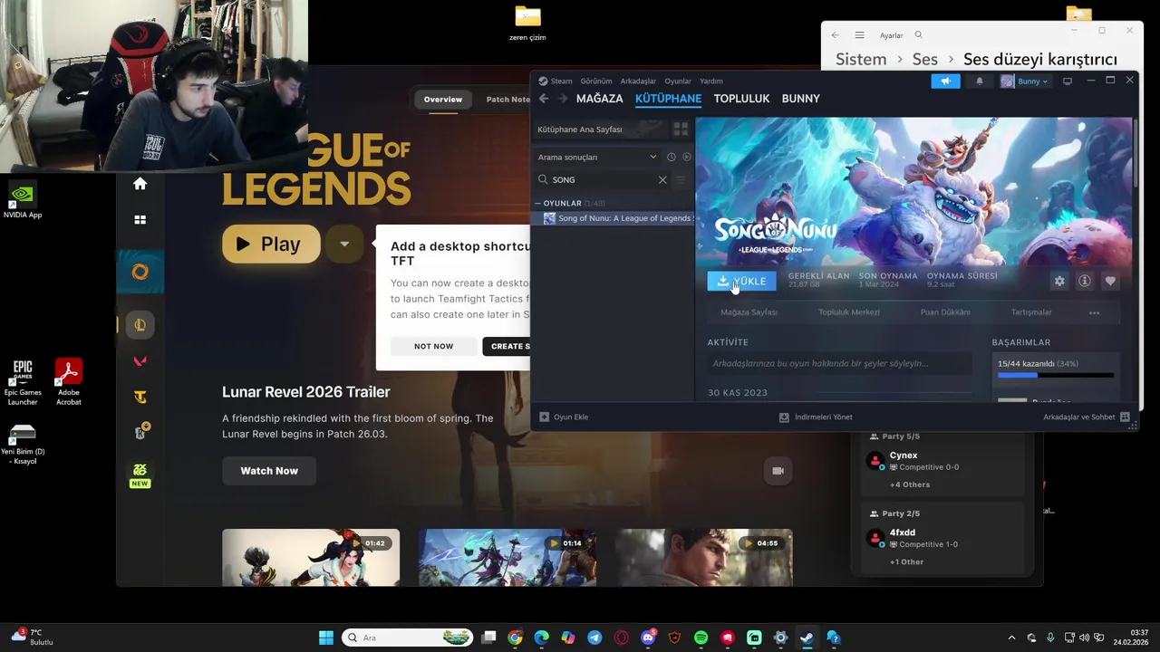The height and width of the screenshot is (652, 1160).
Task: Click the YÜKLE install button
Action: click(x=741, y=282)
